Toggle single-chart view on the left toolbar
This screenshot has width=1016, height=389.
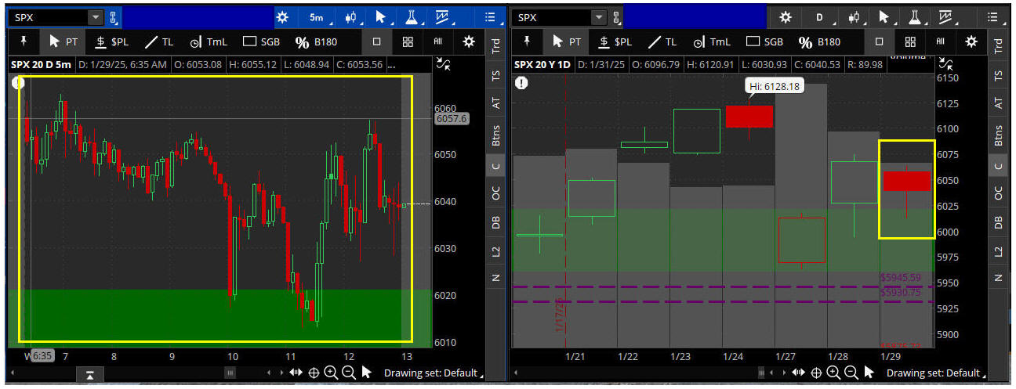tap(377, 41)
